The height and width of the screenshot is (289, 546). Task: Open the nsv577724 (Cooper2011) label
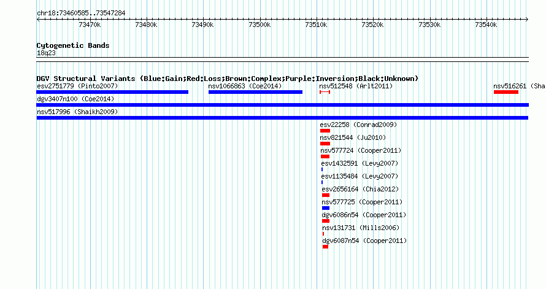[x=361, y=150]
